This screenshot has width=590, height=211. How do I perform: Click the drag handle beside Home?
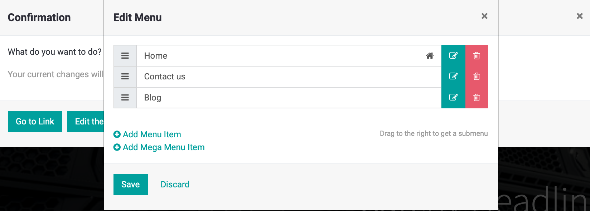click(125, 56)
